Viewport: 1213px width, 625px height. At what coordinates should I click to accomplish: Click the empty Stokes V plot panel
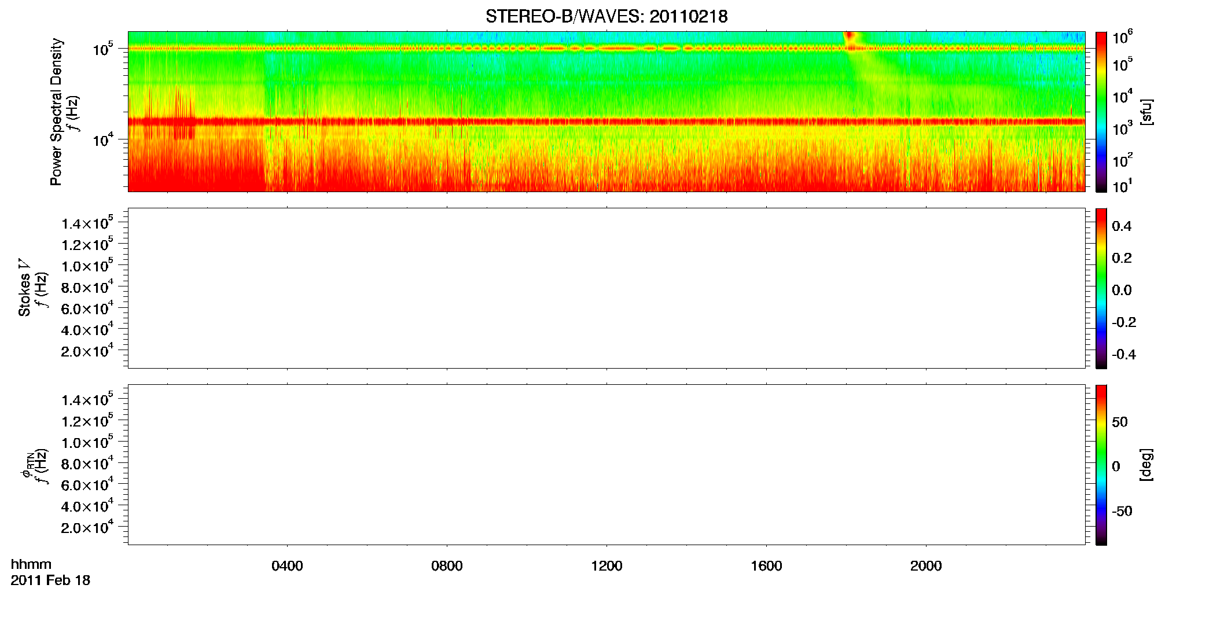point(606,288)
